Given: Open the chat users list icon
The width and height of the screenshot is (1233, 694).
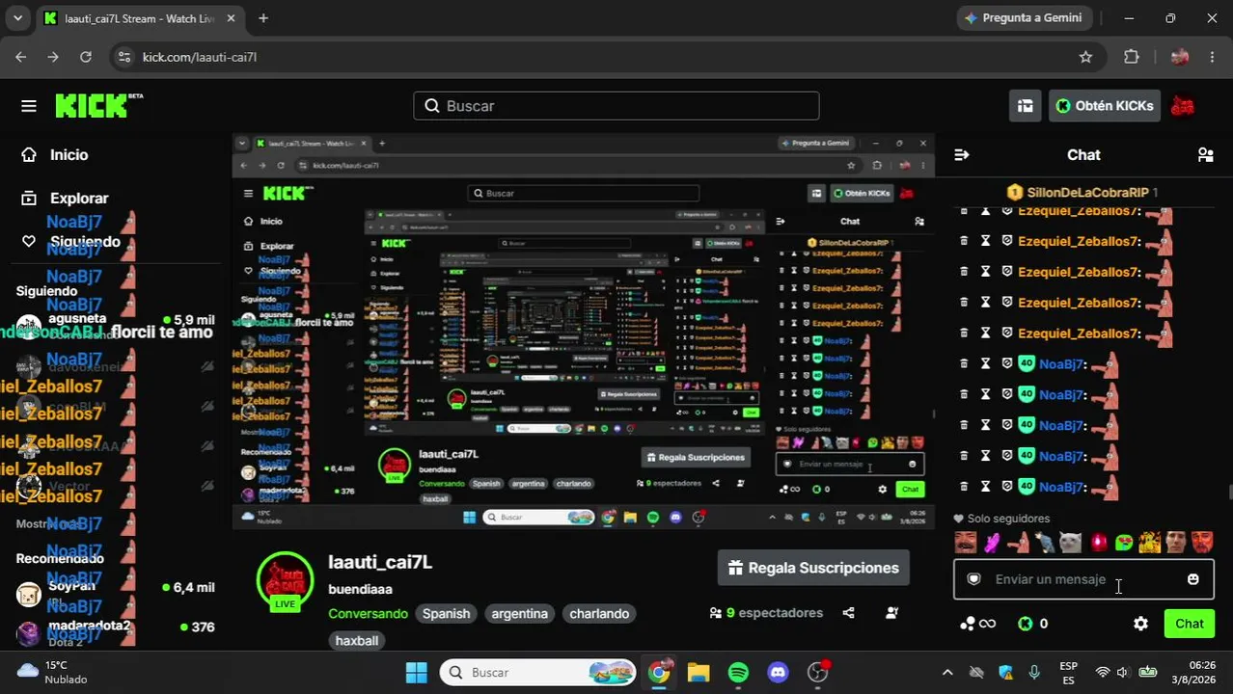Looking at the screenshot, I should (1205, 155).
